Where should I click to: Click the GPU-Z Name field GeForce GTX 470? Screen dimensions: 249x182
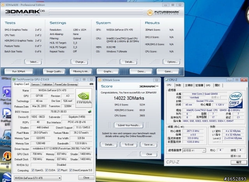point(52,90)
